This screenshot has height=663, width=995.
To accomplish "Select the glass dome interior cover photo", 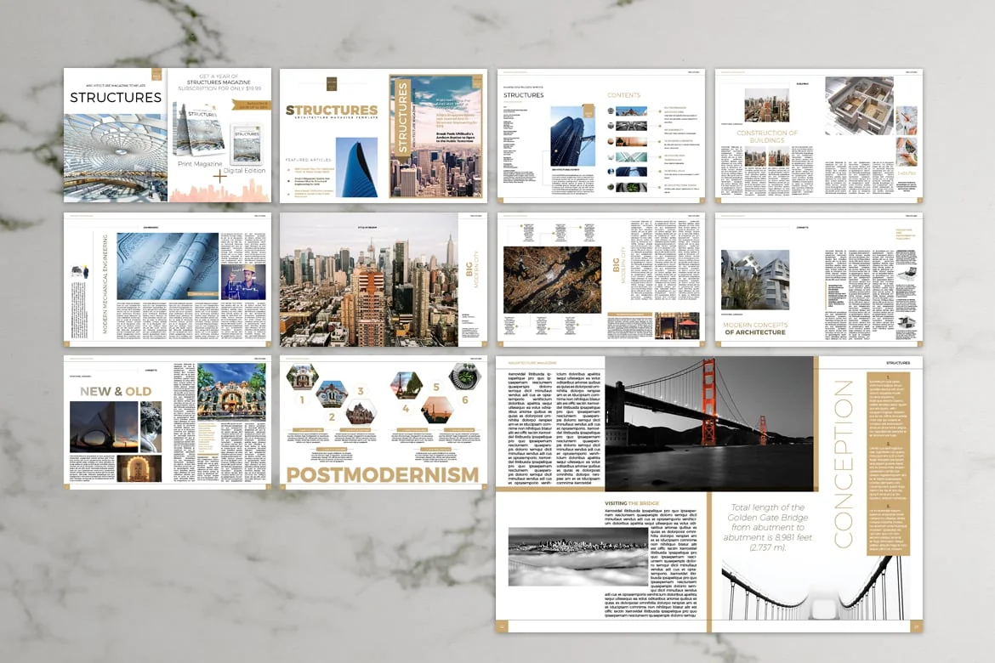I will (116, 157).
